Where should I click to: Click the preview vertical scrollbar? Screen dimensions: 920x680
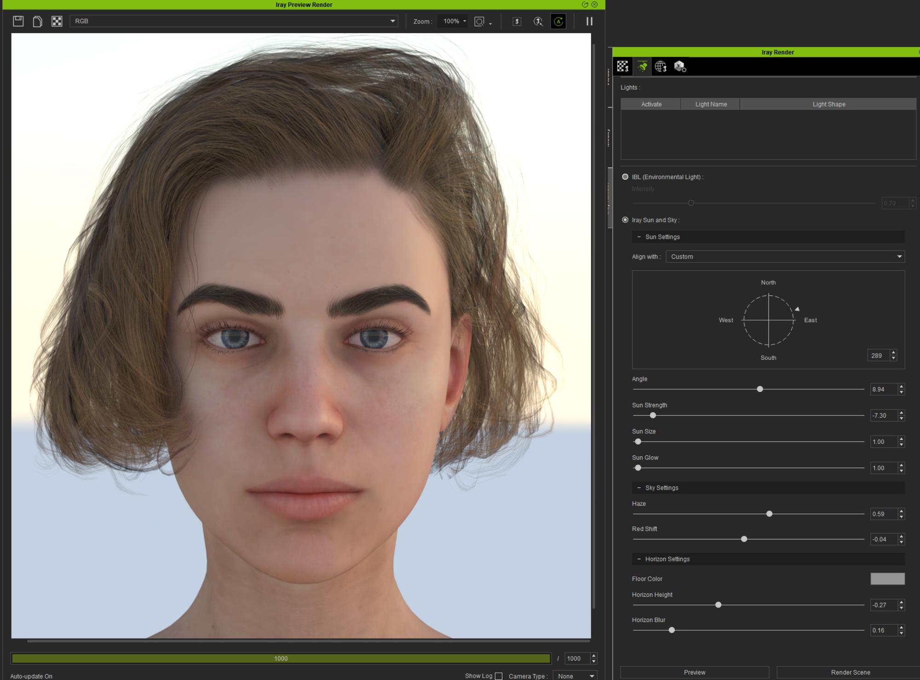point(593,326)
